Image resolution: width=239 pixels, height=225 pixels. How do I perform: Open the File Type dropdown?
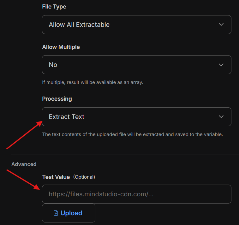tap(136, 25)
